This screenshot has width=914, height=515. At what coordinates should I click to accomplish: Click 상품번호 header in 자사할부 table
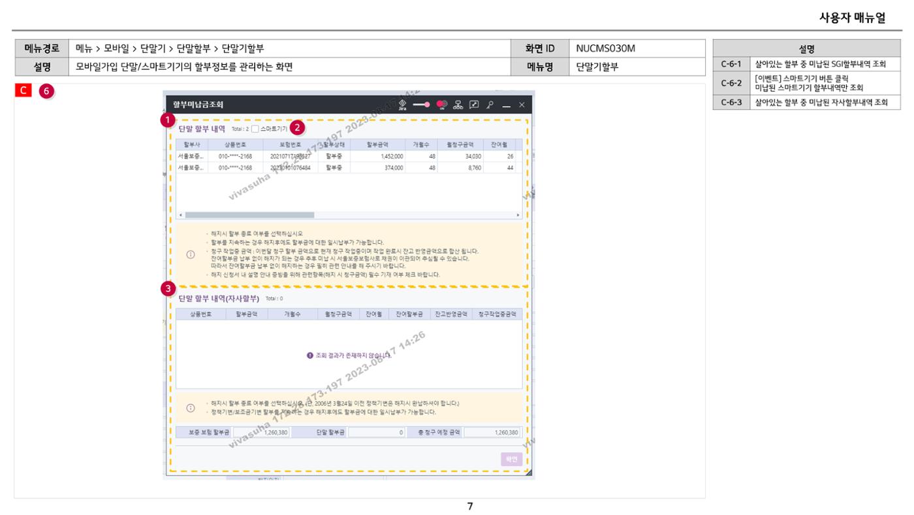click(x=201, y=314)
